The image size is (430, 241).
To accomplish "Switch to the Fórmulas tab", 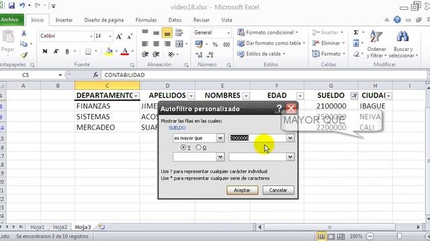I will click(x=146, y=20).
